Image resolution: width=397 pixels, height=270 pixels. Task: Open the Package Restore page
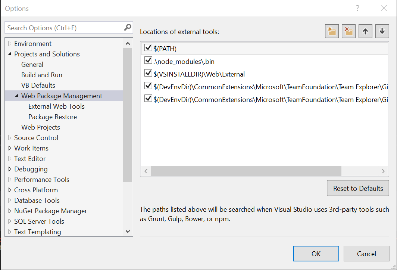[53, 117]
